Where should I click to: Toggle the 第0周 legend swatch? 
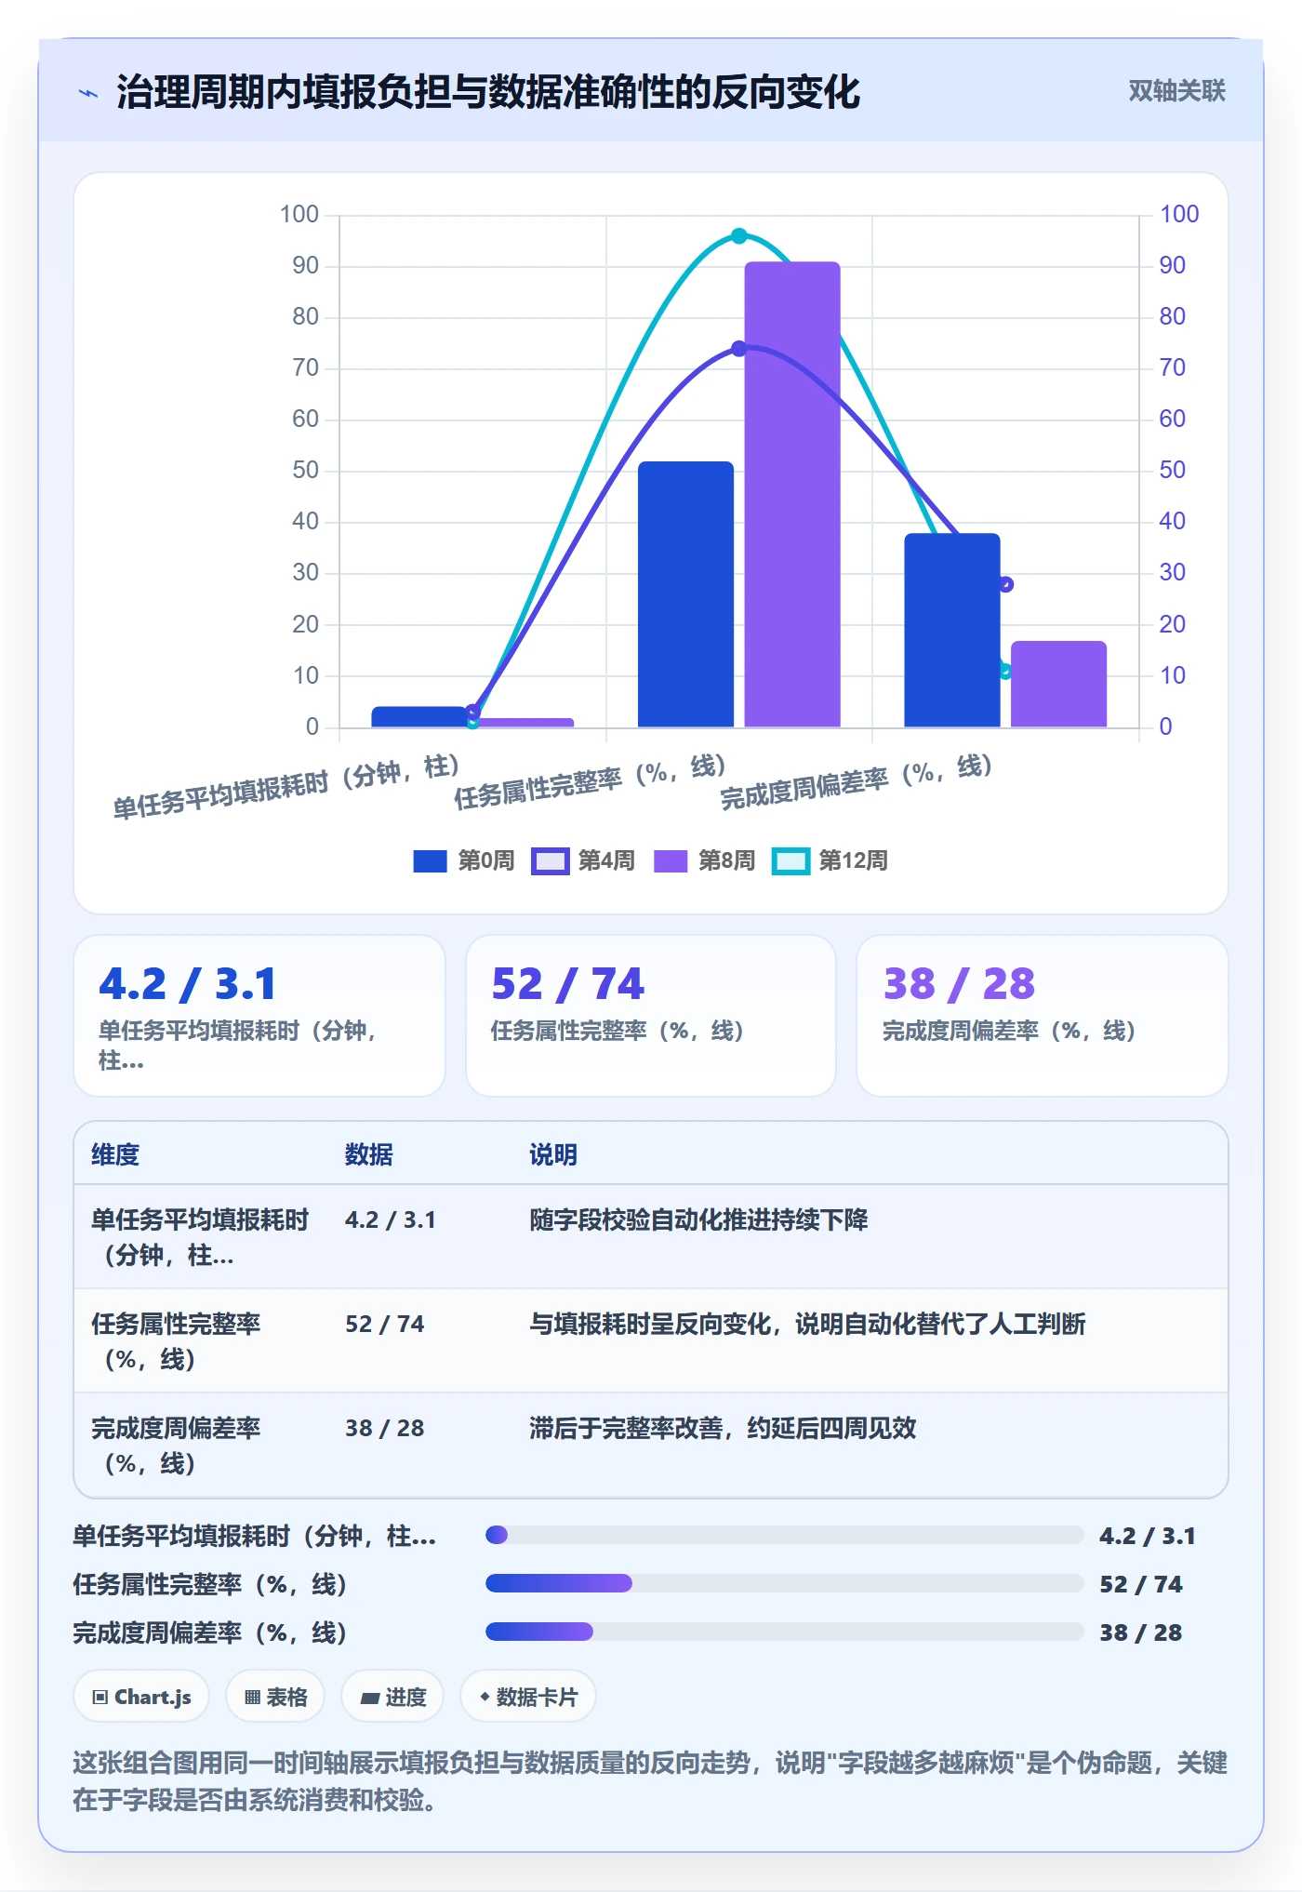[430, 861]
